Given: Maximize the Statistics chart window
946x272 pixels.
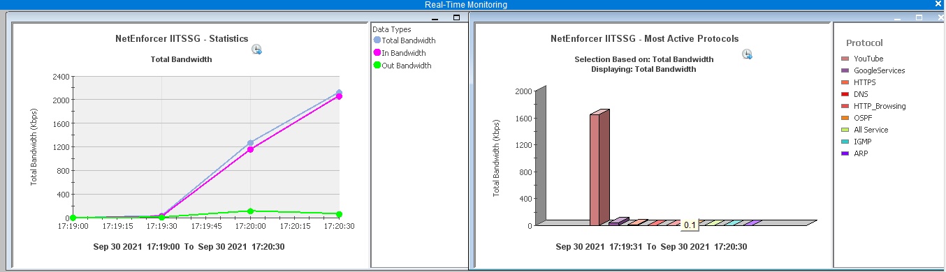Looking at the screenshot, I should [x=457, y=18].
